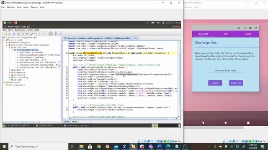This screenshot has width=268, height=150.
Task: Open the class search tool icon
Action: [x=36, y=33]
